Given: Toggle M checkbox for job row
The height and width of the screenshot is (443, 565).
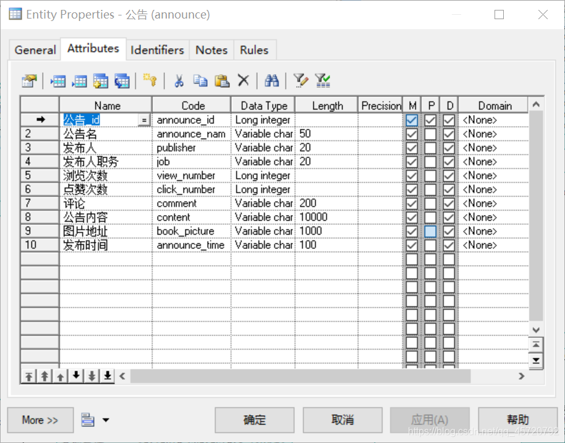Looking at the screenshot, I should pos(412,162).
